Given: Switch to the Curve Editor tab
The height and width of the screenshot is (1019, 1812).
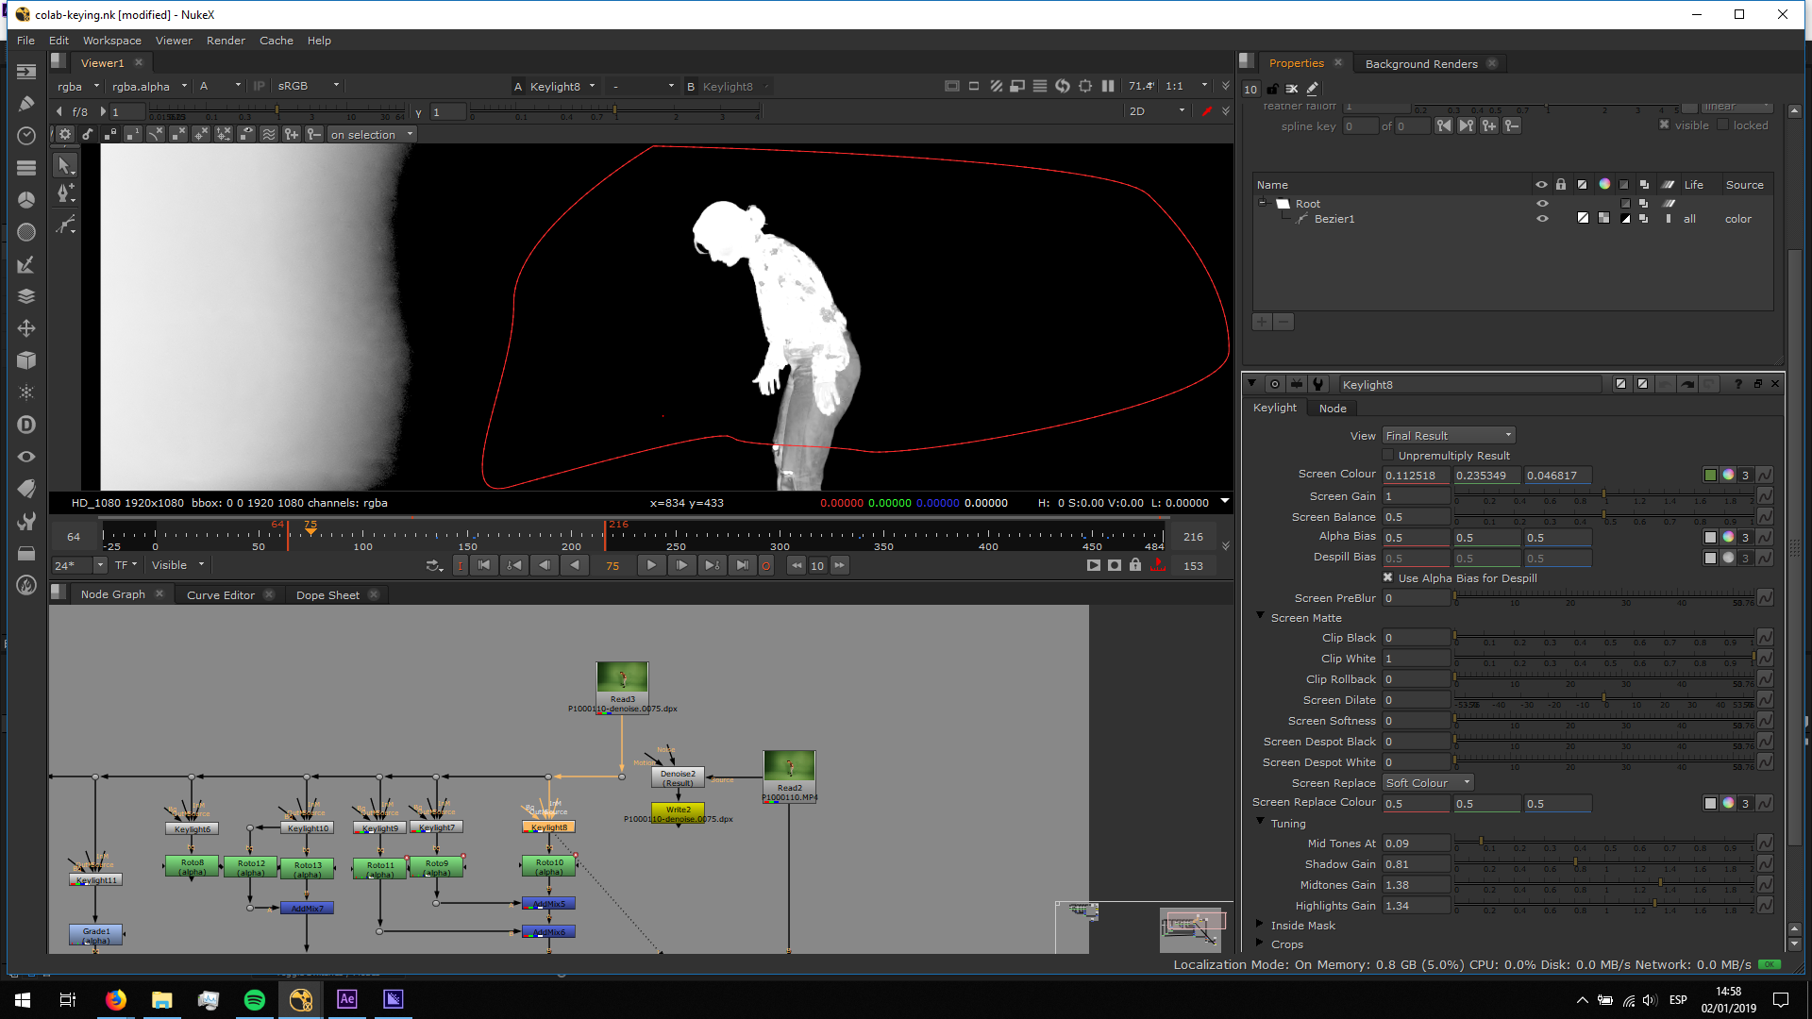Looking at the screenshot, I should pos(221,595).
